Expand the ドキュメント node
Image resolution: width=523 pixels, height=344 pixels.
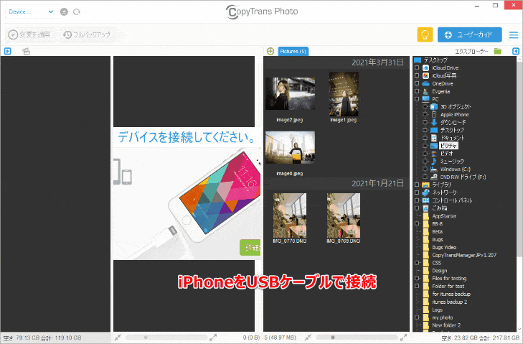click(x=425, y=138)
